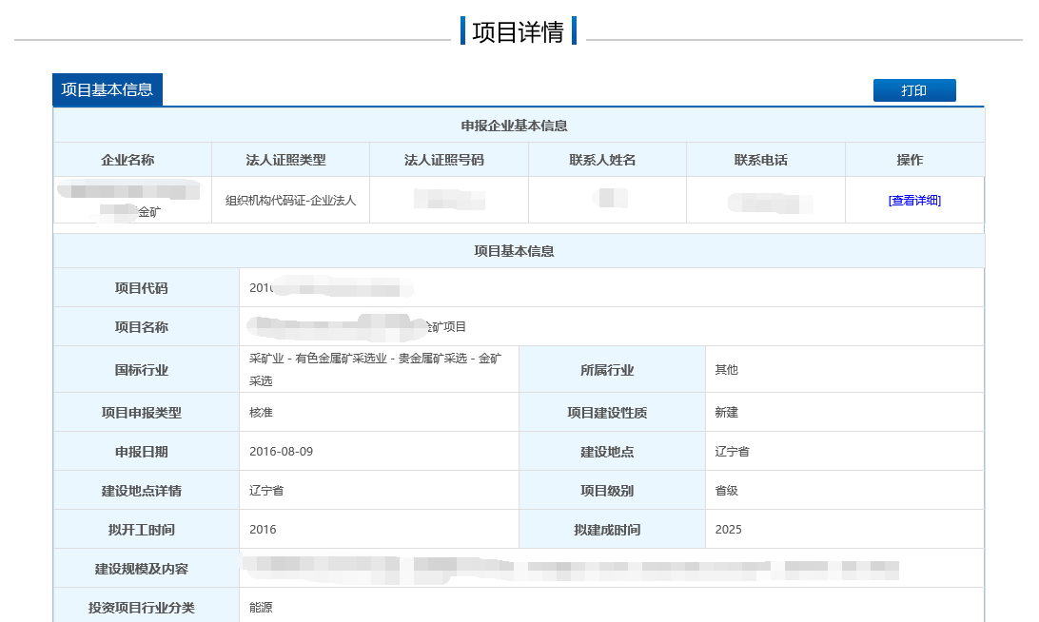Select the 组织机构代码证-企业法人 cell

click(290, 201)
